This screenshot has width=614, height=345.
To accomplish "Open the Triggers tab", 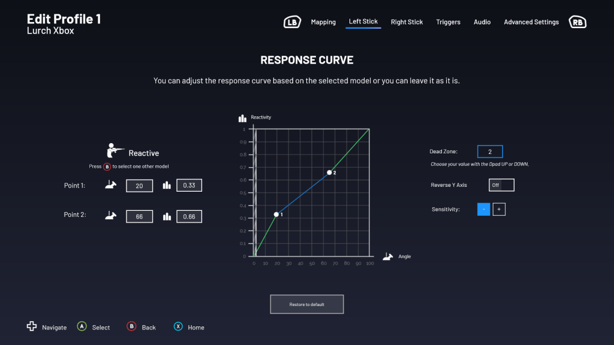I will (x=448, y=22).
